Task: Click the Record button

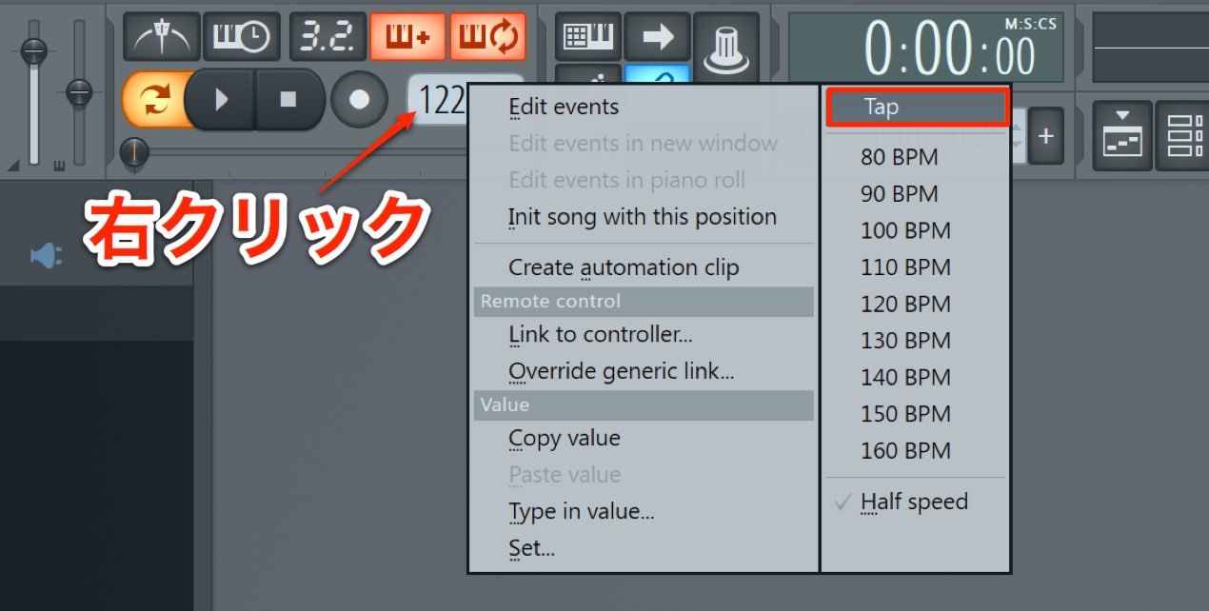Action: (x=359, y=99)
